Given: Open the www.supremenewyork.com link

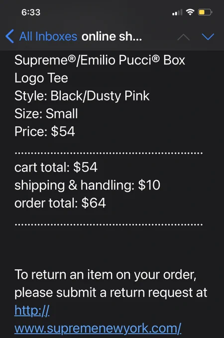Looking at the screenshot, I should click(98, 328).
